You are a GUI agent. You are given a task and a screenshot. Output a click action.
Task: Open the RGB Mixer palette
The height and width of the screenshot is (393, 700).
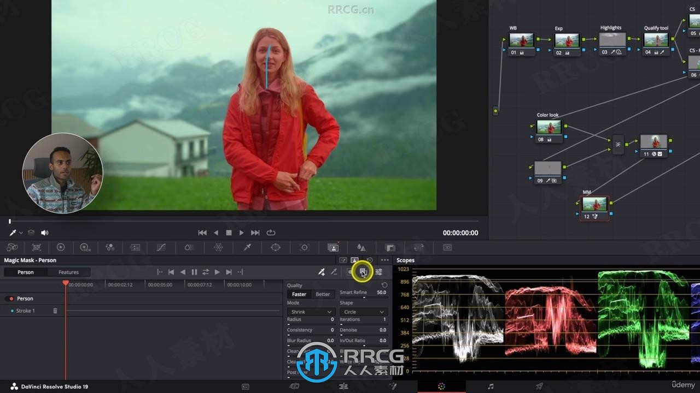point(110,247)
